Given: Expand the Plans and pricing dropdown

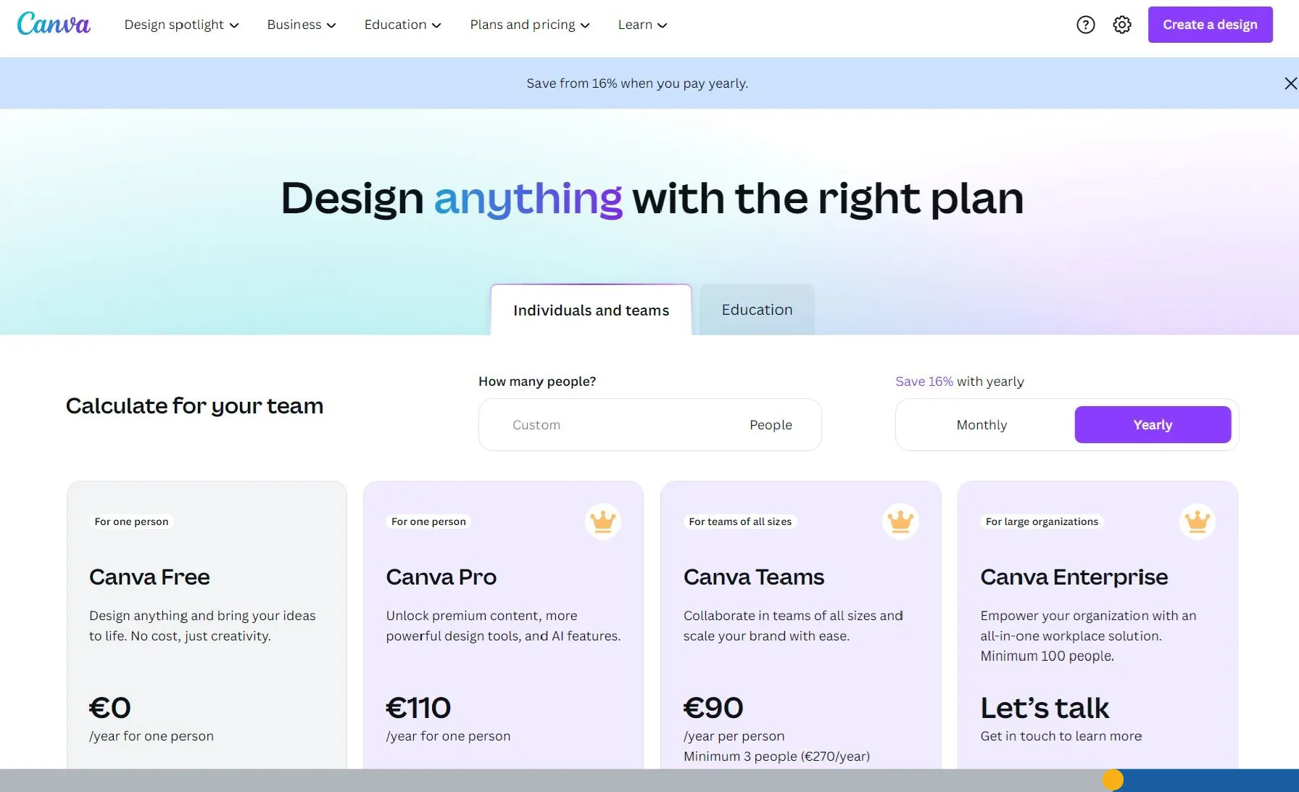Looking at the screenshot, I should click(530, 25).
